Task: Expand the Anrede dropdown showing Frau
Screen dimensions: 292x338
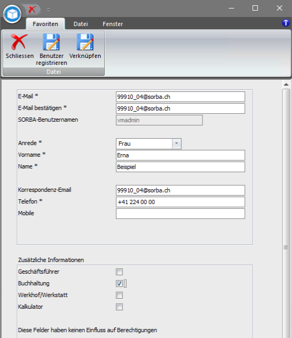Action: click(x=177, y=143)
